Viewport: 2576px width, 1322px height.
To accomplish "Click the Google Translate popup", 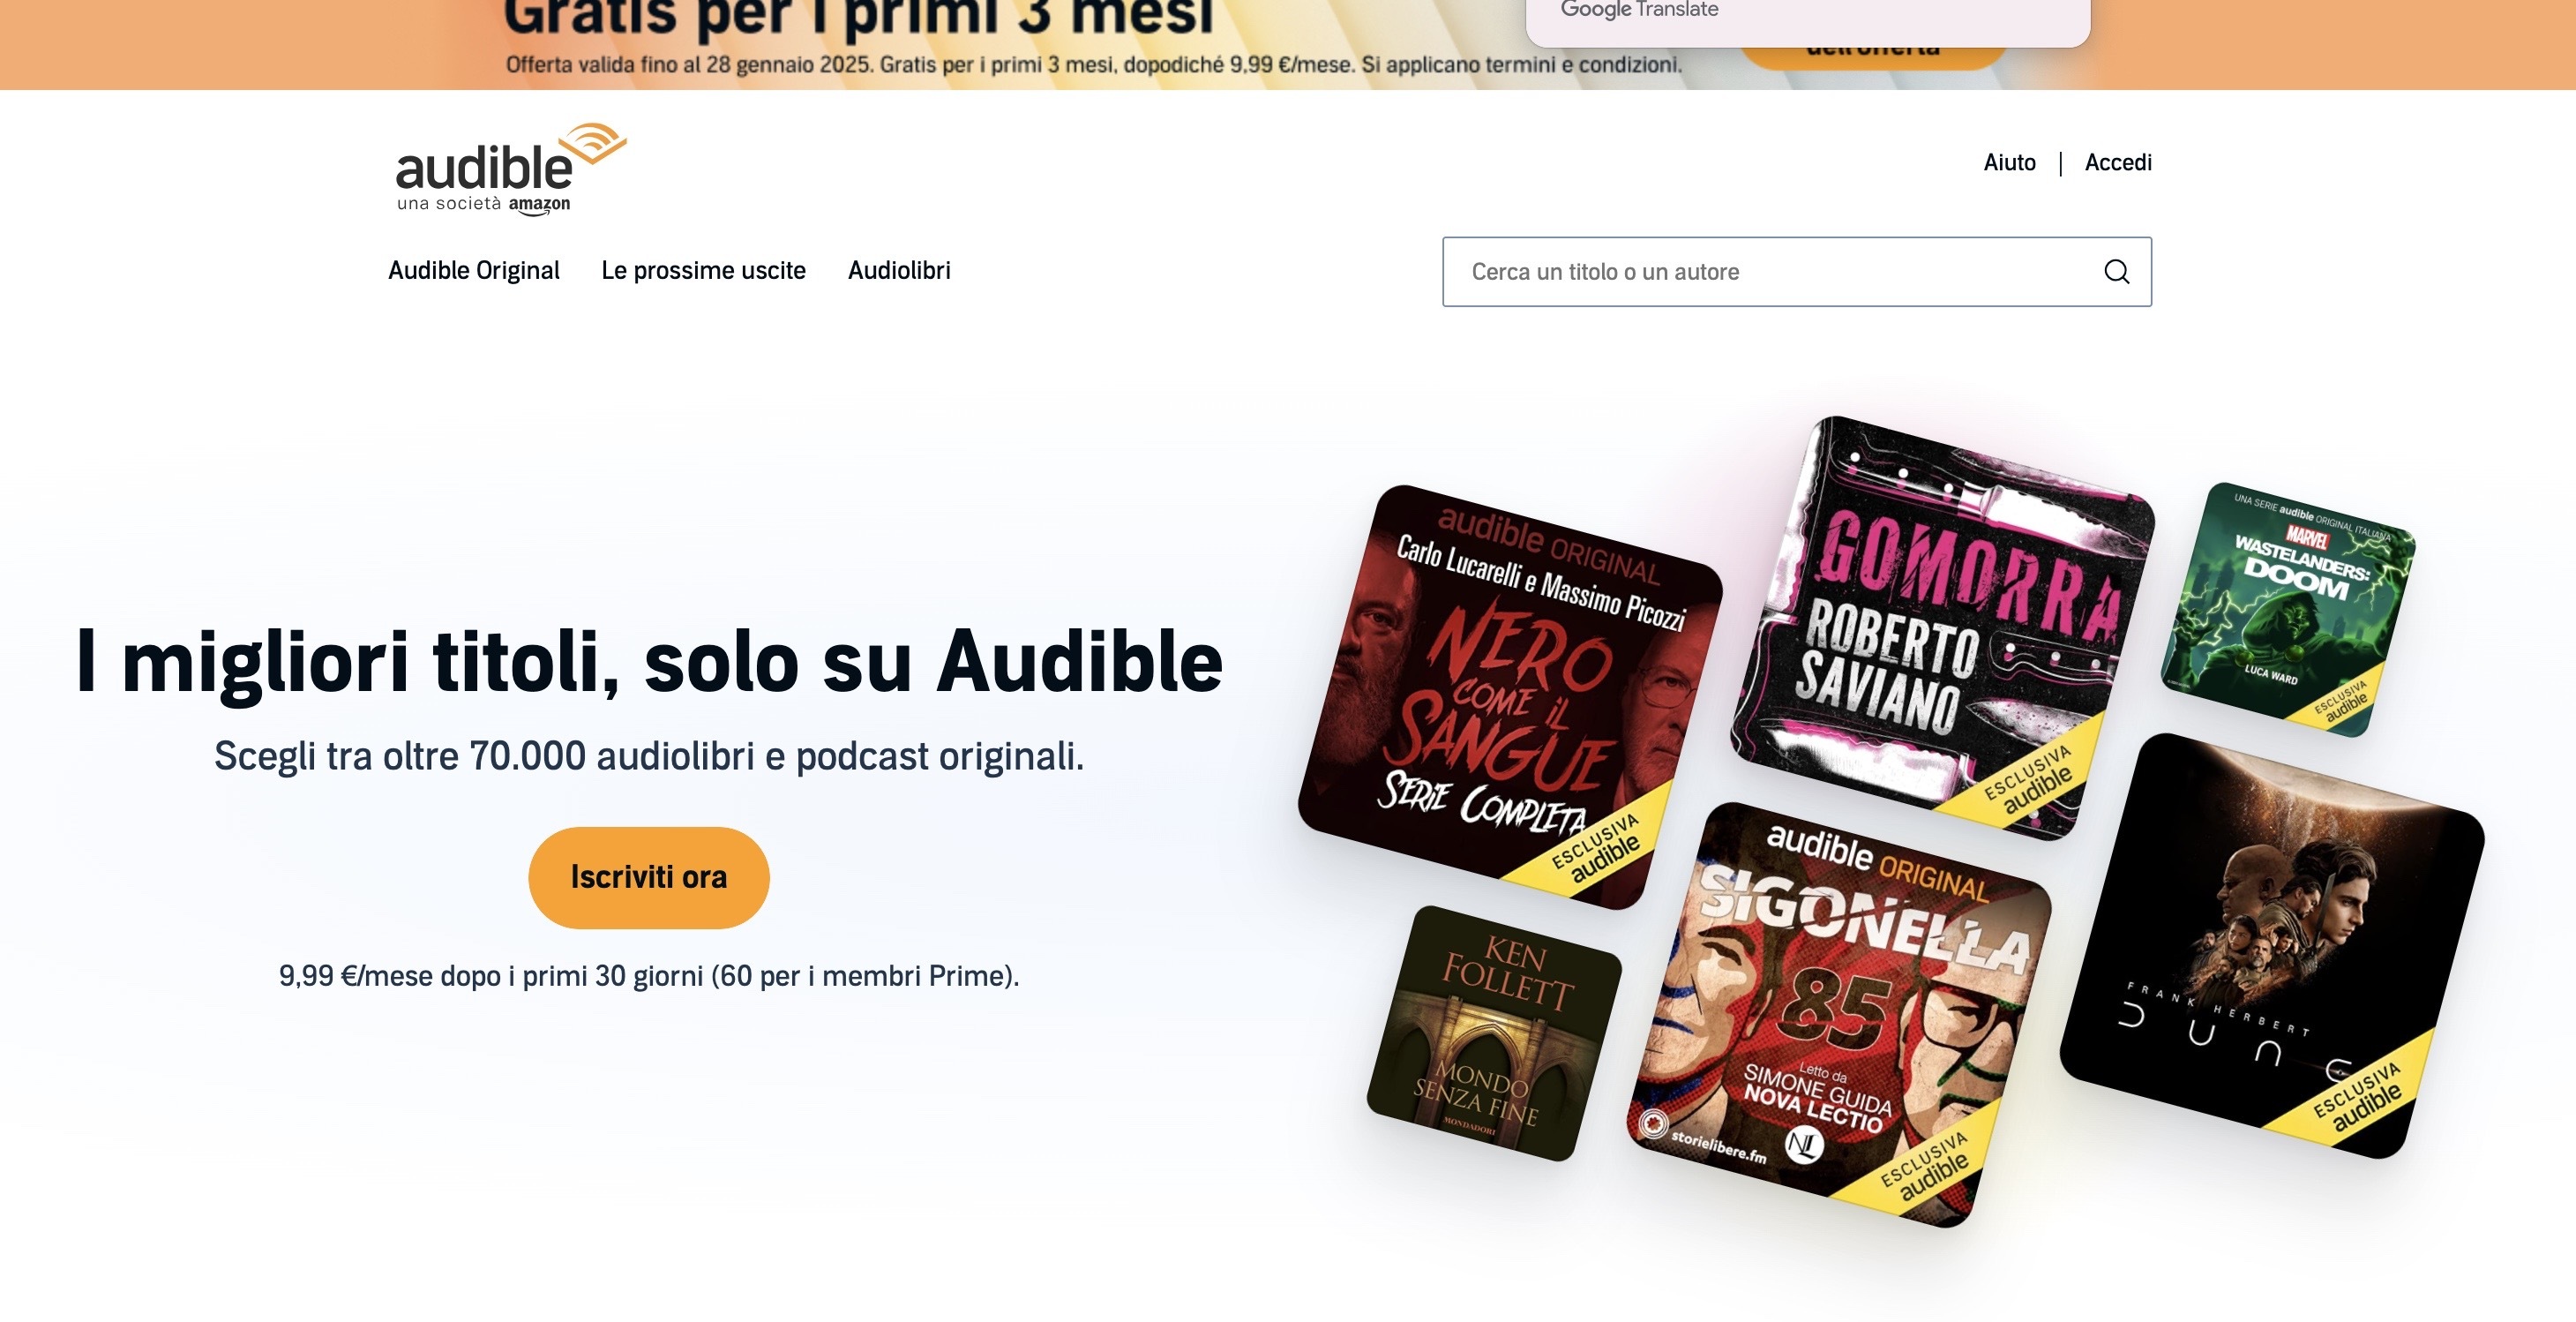I will pos(1808,20).
